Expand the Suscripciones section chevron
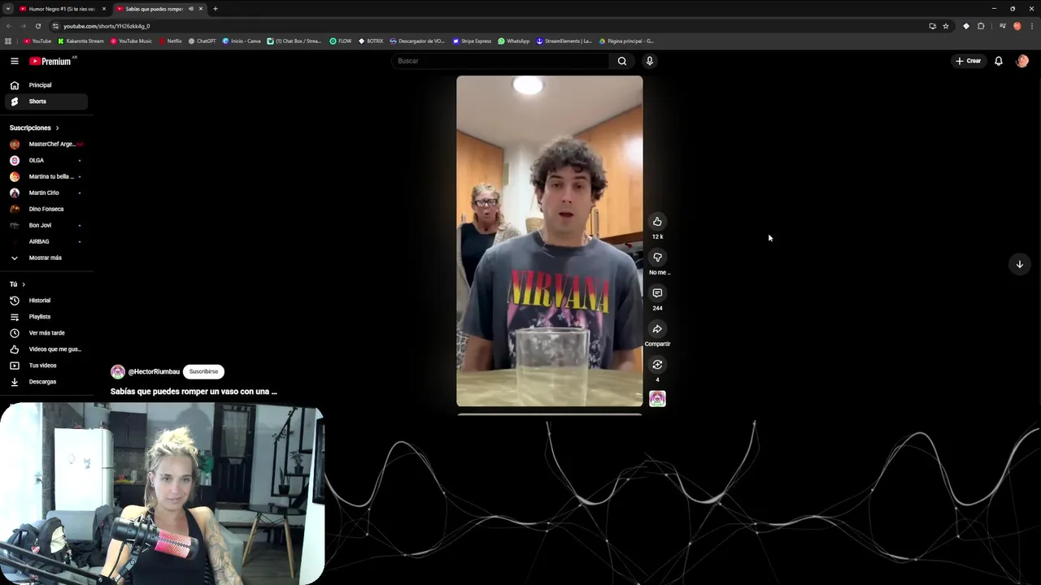Image resolution: width=1041 pixels, height=585 pixels. click(57, 128)
